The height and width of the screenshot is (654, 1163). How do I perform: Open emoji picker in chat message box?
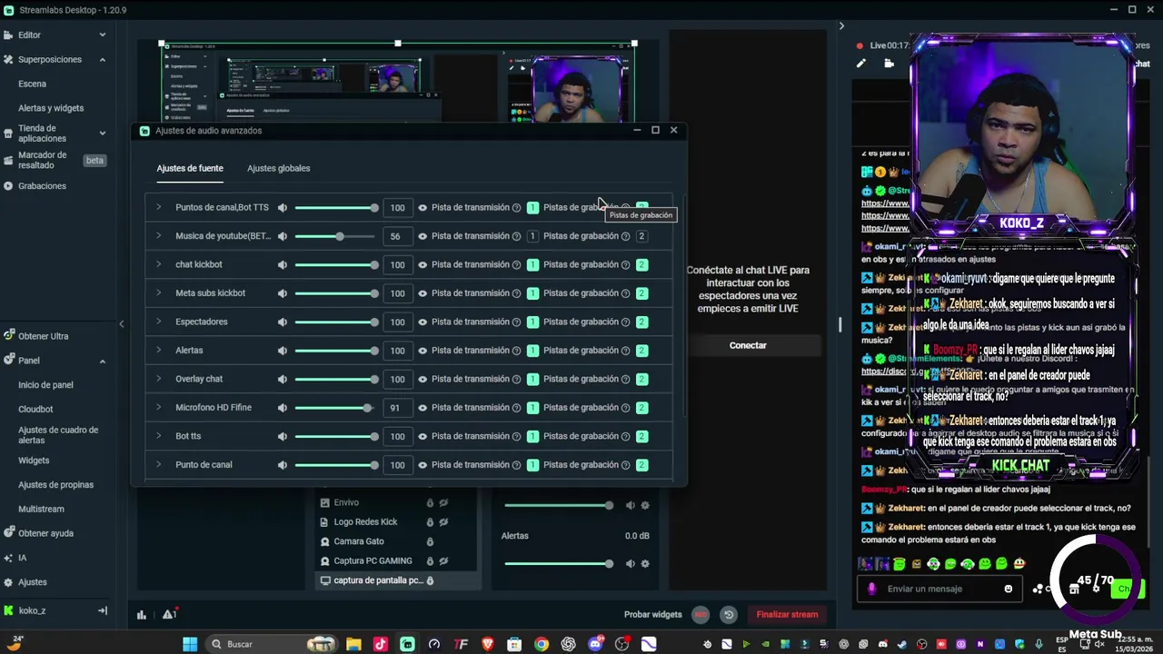(x=1008, y=589)
